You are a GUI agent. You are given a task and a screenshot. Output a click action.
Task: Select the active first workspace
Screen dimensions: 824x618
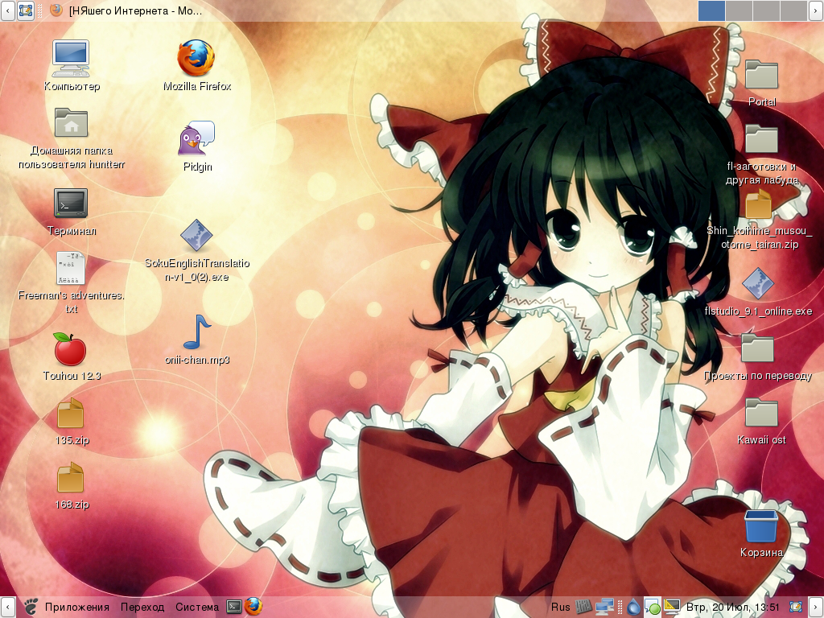tap(711, 10)
